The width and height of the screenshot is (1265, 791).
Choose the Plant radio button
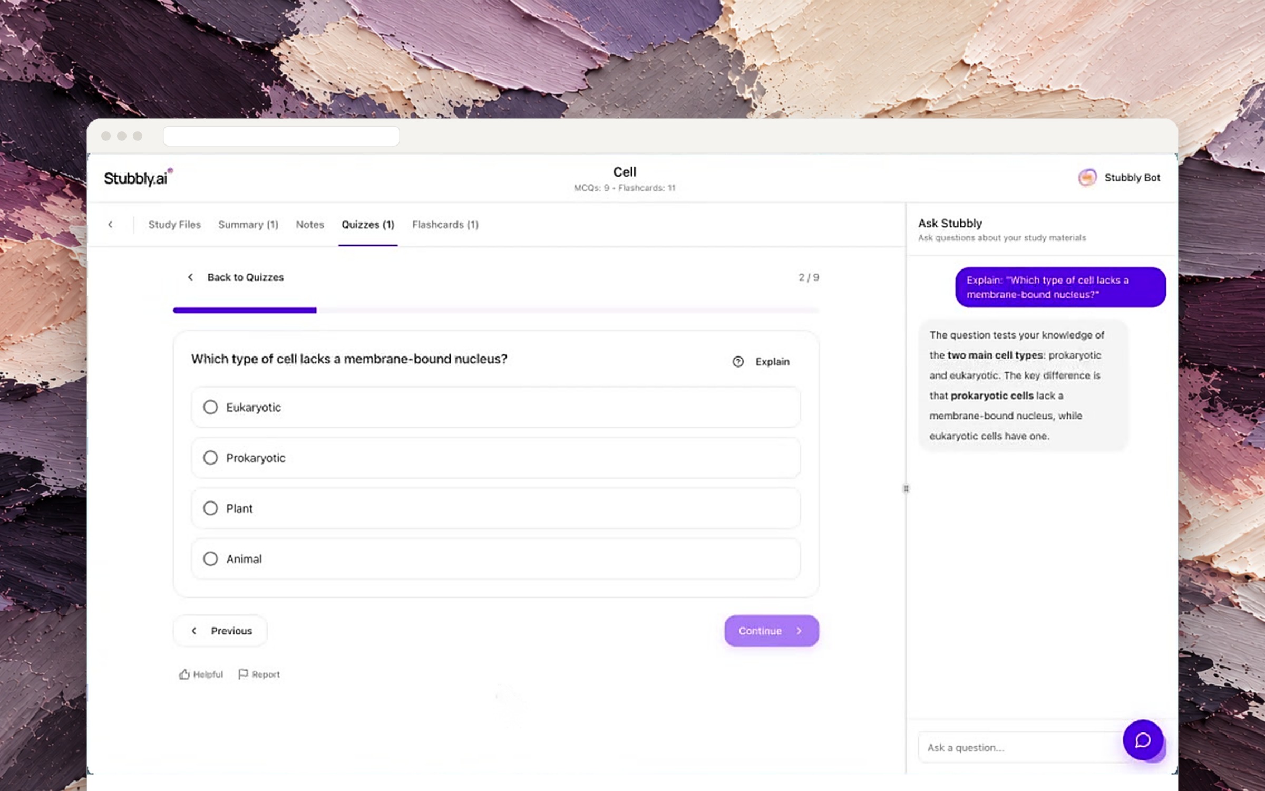210,508
